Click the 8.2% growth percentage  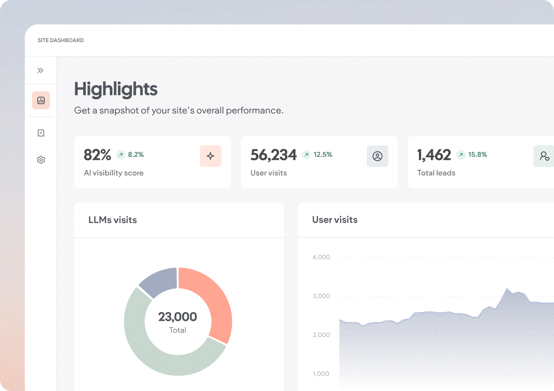[136, 155]
